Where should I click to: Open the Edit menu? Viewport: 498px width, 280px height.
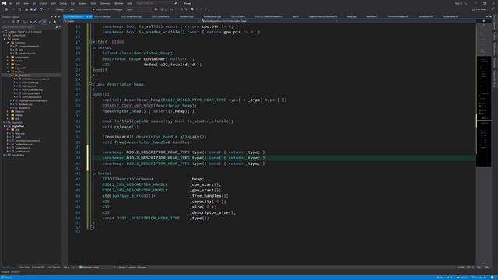(18, 3)
